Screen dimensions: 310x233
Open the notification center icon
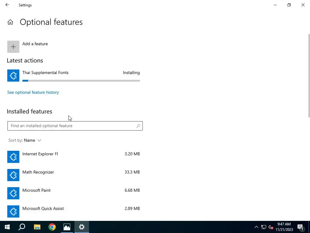(x=301, y=227)
